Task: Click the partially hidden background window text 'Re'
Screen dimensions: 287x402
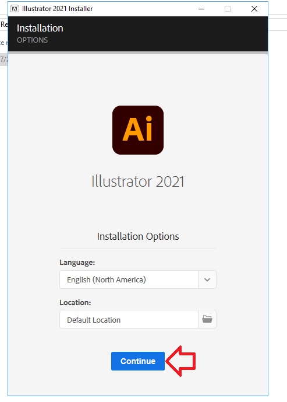Action: pos(4,25)
